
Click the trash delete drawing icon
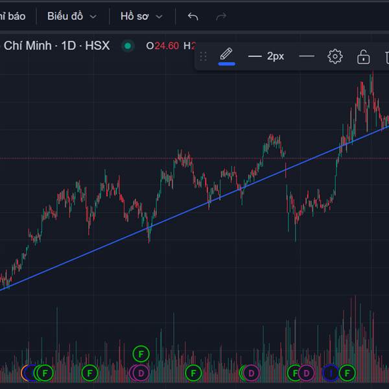[382, 57]
